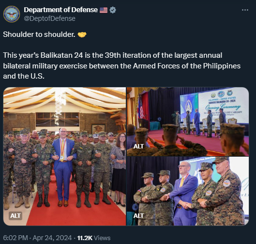Click the 11.2K Views count

coord(94,238)
